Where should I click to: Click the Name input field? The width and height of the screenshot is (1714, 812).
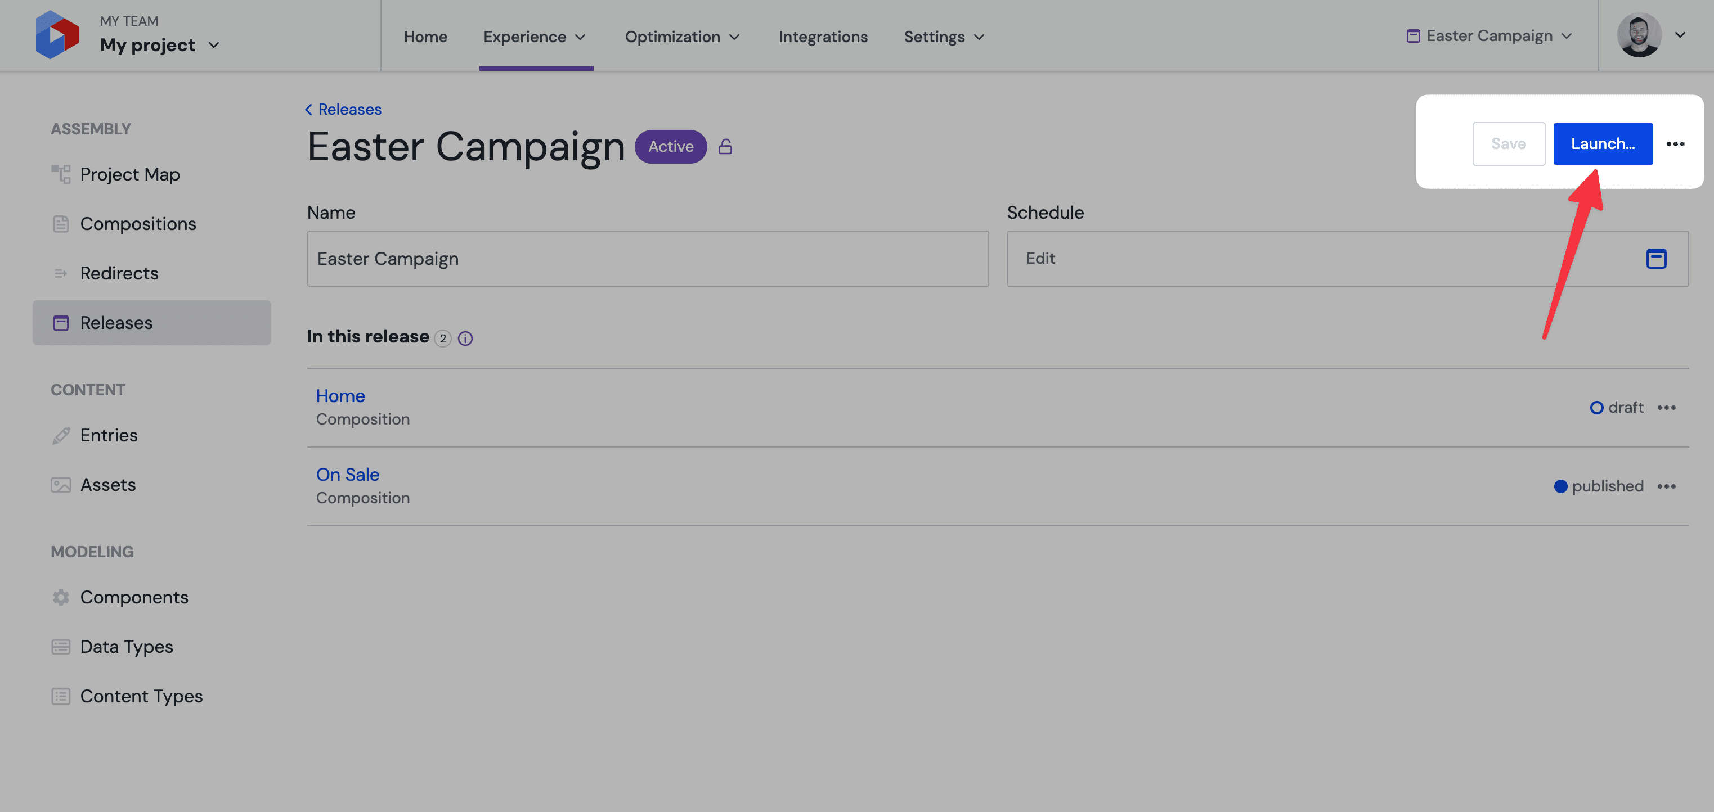pyautogui.click(x=647, y=258)
